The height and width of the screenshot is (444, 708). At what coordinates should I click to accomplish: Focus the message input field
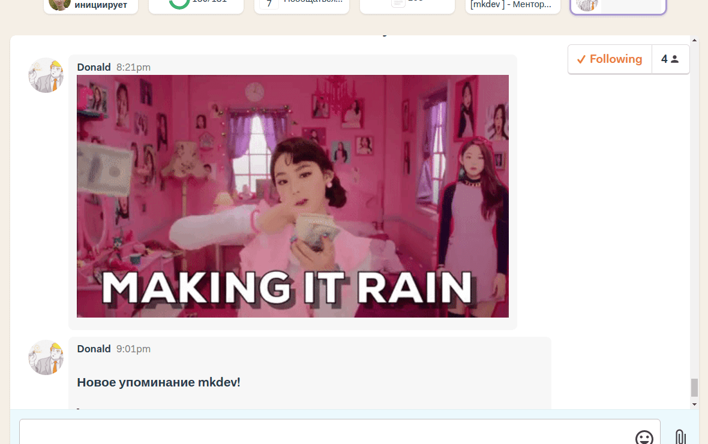point(340,432)
